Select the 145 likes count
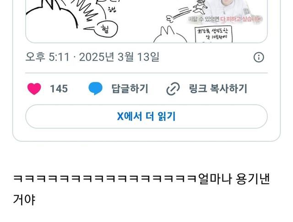 pyautogui.click(x=59, y=89)
